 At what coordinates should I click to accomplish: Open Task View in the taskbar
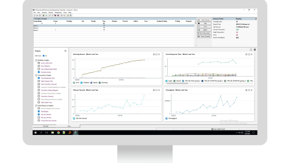(47, 133)
